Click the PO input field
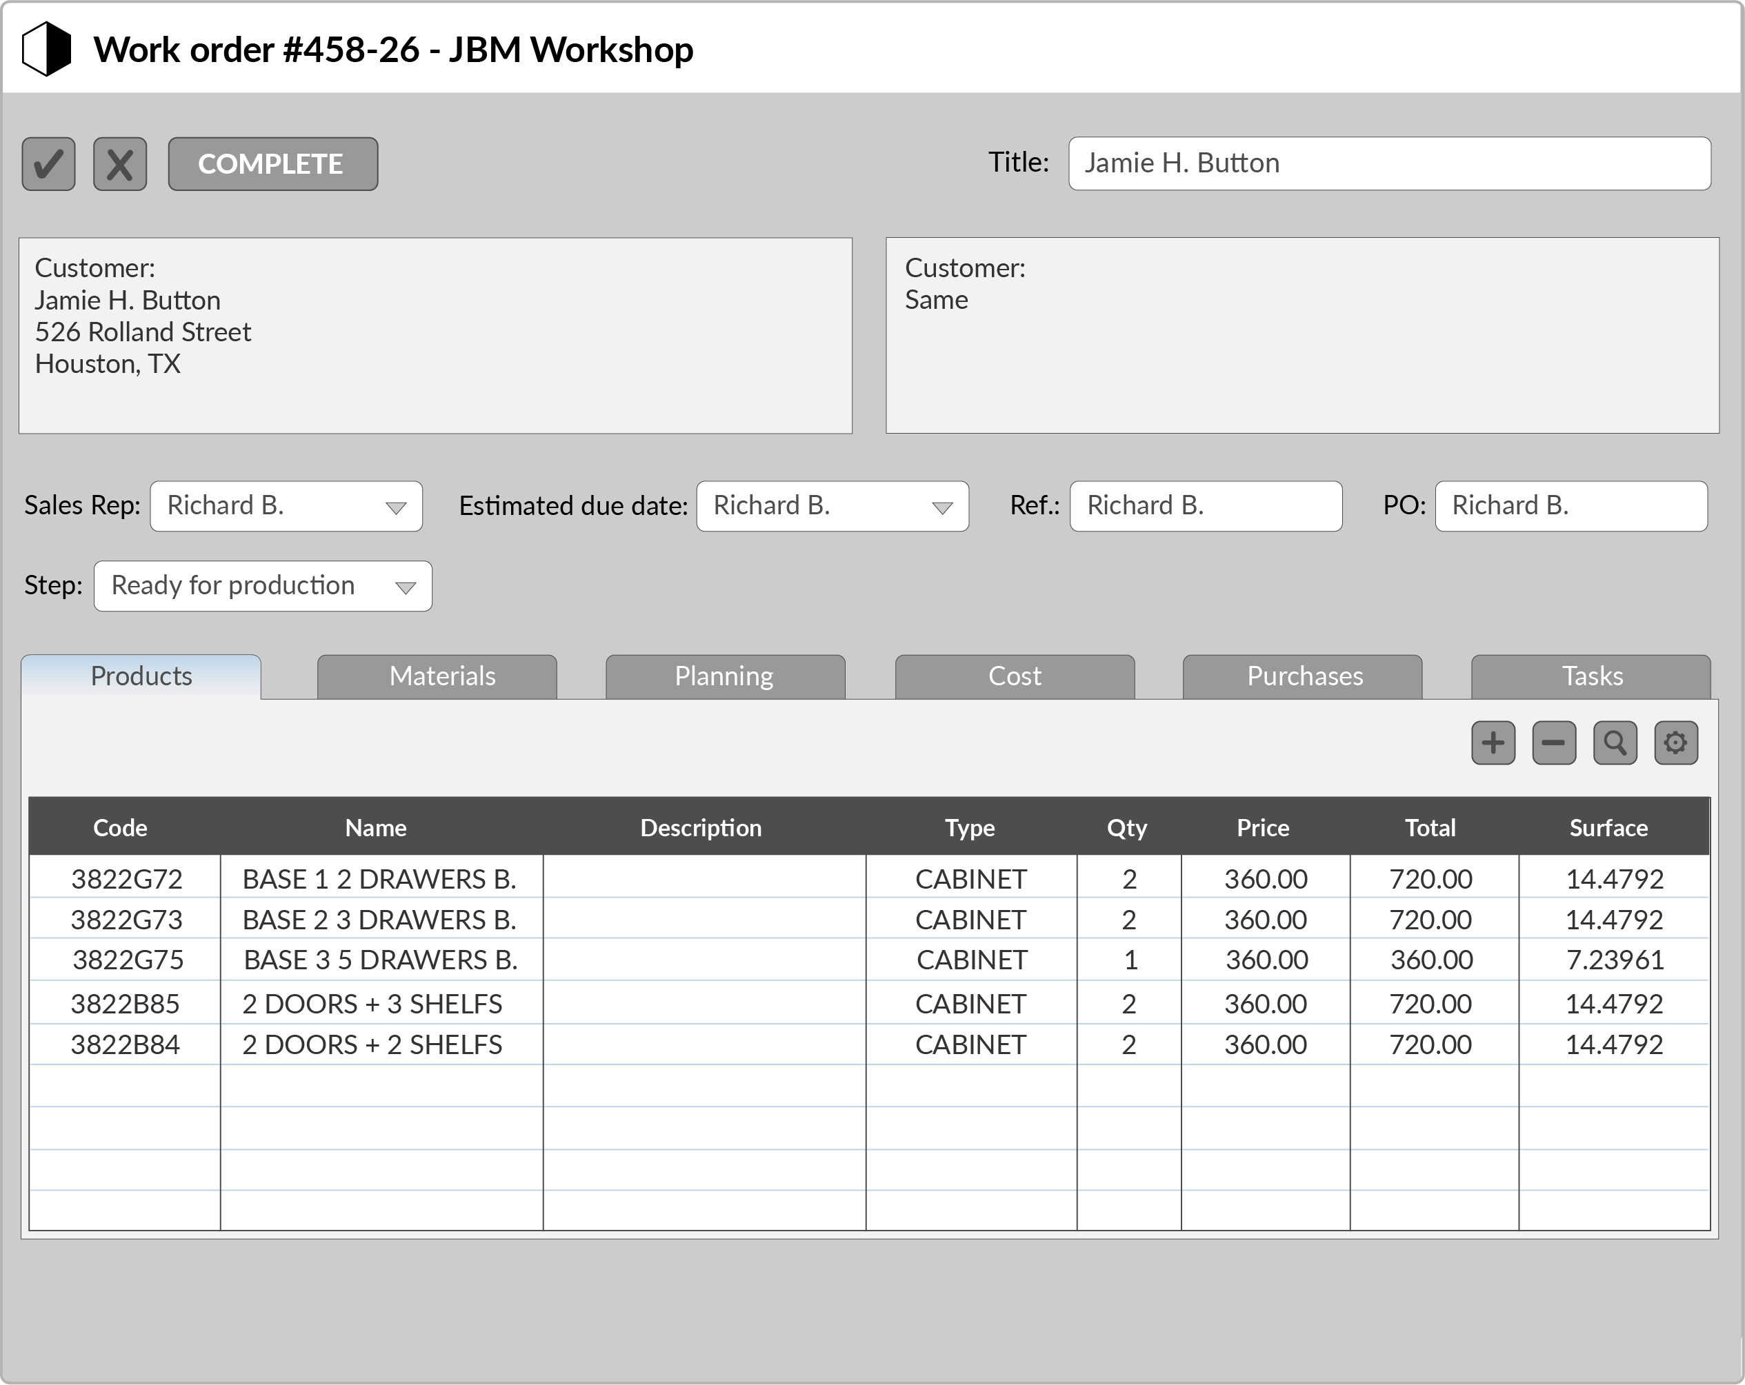 [x=1572, y=507]
